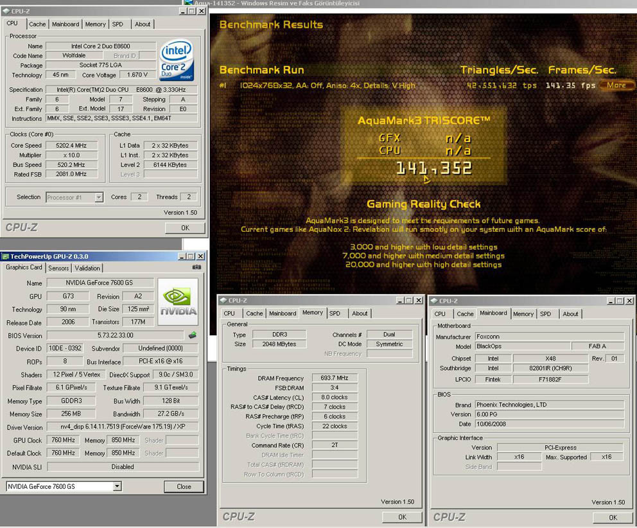Click the CAS# Latency value 8.0 clocks
Viewport: 637px width, 528px height.
[335, 397]
